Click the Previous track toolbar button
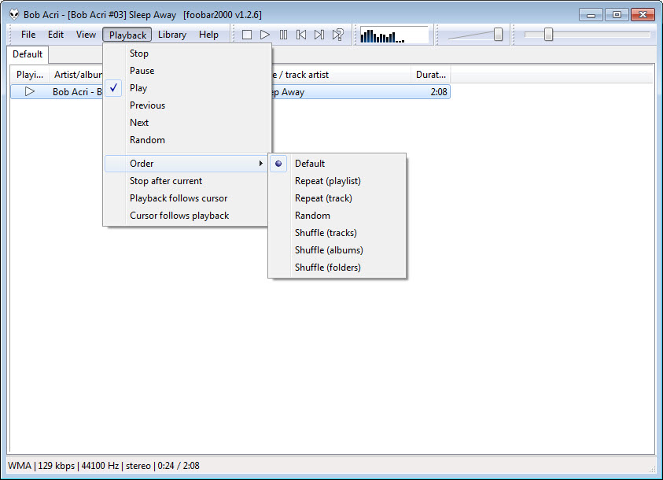 tap(301, 35)
